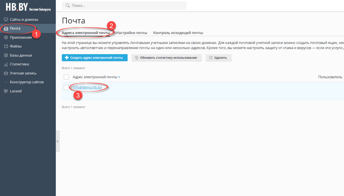Screen dimensions: 344x196
Task: Click the Учетная запись icon in sidebar
Action: pos(6,73)
